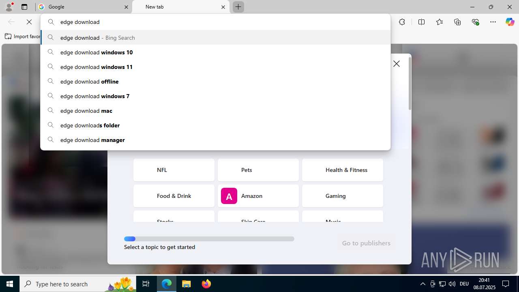Open the Collections icon
Screen dimensions: 519x292
[x=457, y=22]
